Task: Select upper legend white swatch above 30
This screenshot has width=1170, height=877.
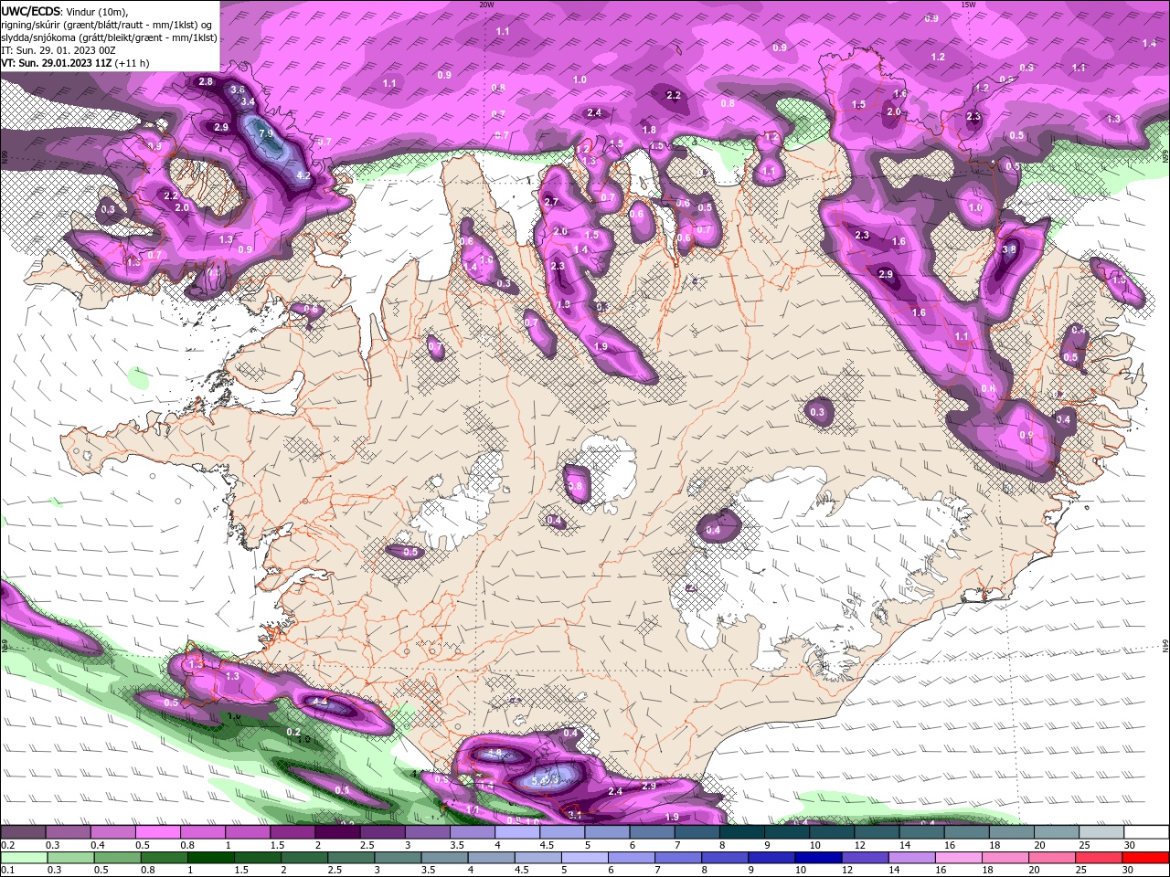Action: point(1147,832)
